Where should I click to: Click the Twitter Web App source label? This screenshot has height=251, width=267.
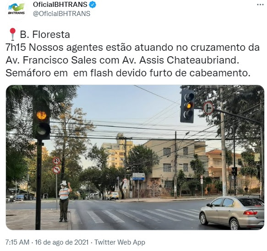click(x=120, y=242)
